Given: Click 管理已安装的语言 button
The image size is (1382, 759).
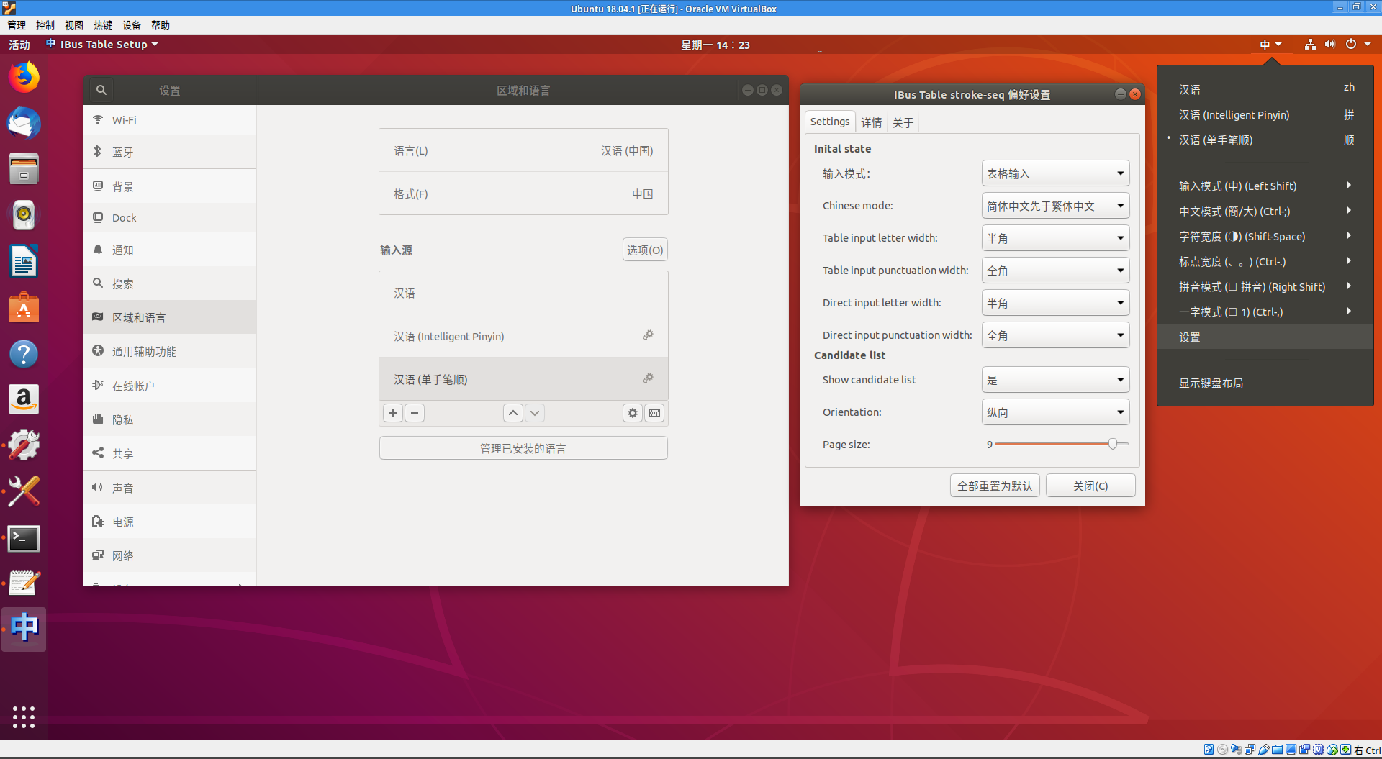Looking at the screenshot, I should pyautogui.click(x=523, y=448).
